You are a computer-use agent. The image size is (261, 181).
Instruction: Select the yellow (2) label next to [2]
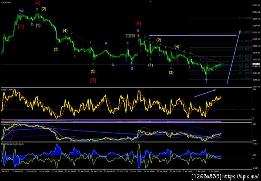(44, 9)
